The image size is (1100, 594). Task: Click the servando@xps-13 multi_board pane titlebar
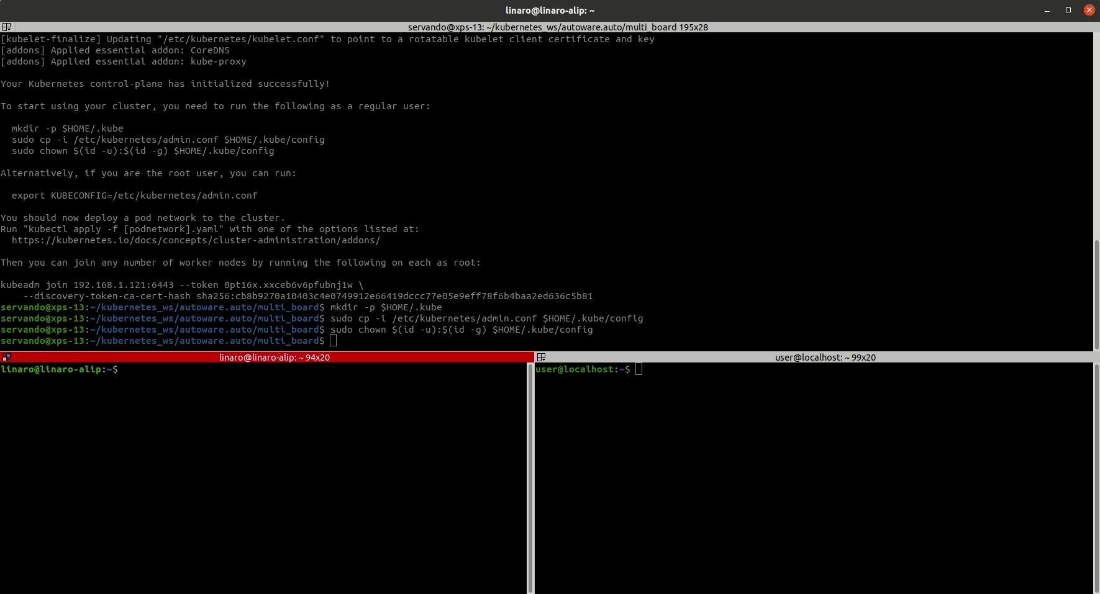pyautogui.click(x=557, y=27)
